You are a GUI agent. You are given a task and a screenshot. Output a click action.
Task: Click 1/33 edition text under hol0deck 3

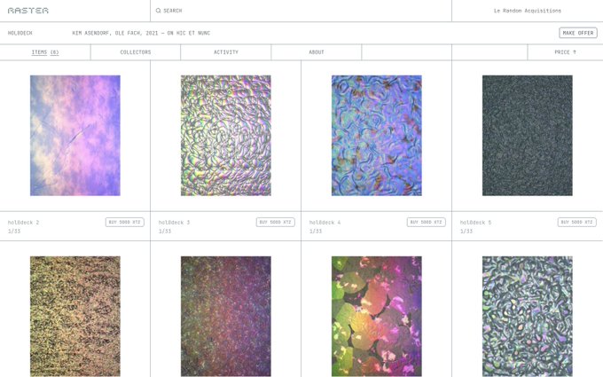(165, 232)
